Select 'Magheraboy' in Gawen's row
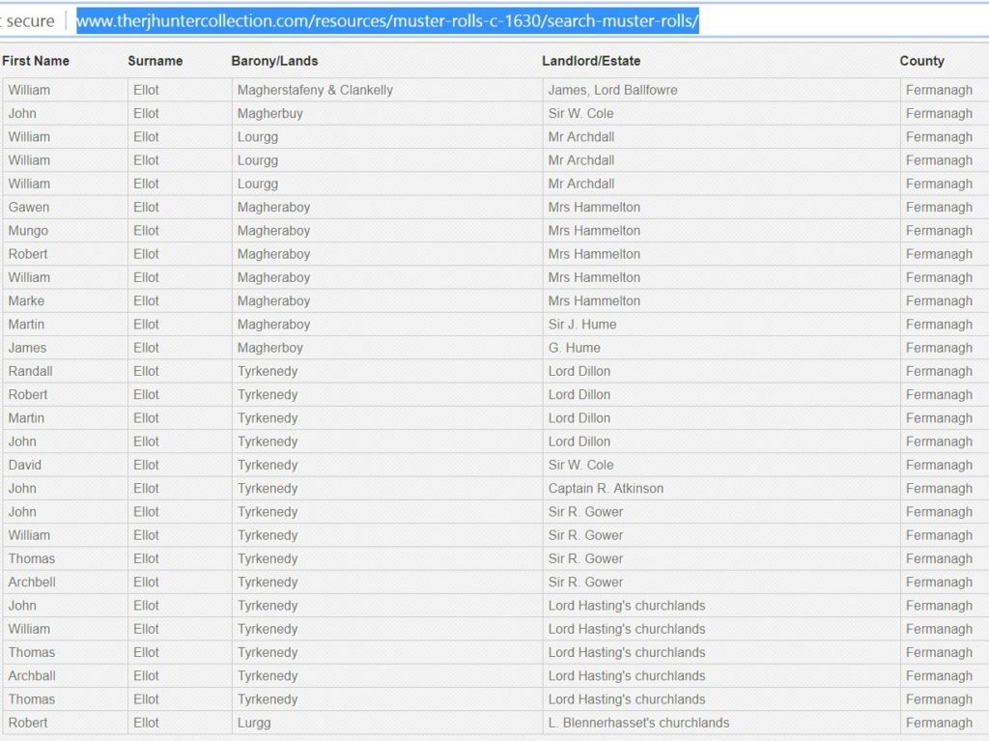The height and width of the screenshot is (741, 989). coord(273,207)
